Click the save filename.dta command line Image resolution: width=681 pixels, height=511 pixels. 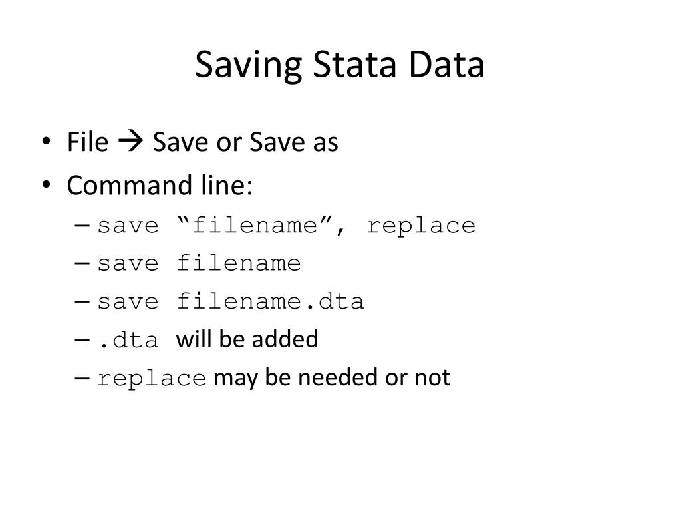(231, 301)
